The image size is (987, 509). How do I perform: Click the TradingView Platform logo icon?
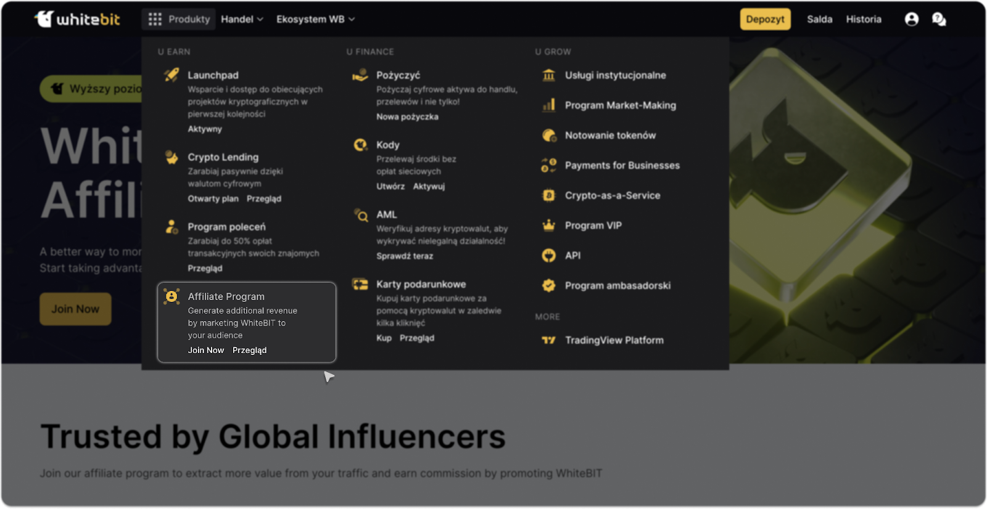point(548,340)
